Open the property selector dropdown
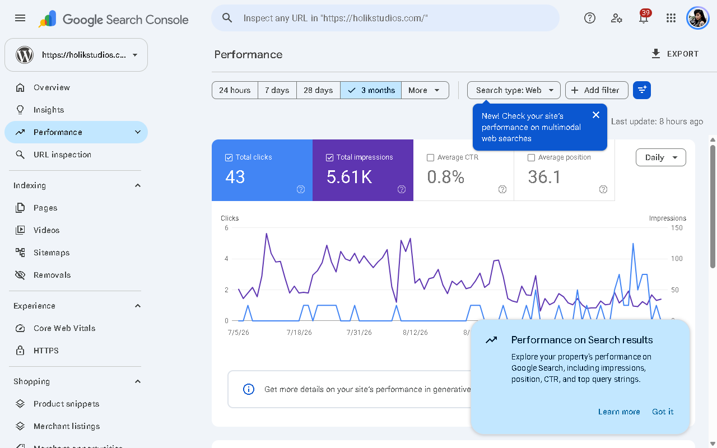This screenshot has width=717, height=448. pyautogui.click(x=76, y=55)
